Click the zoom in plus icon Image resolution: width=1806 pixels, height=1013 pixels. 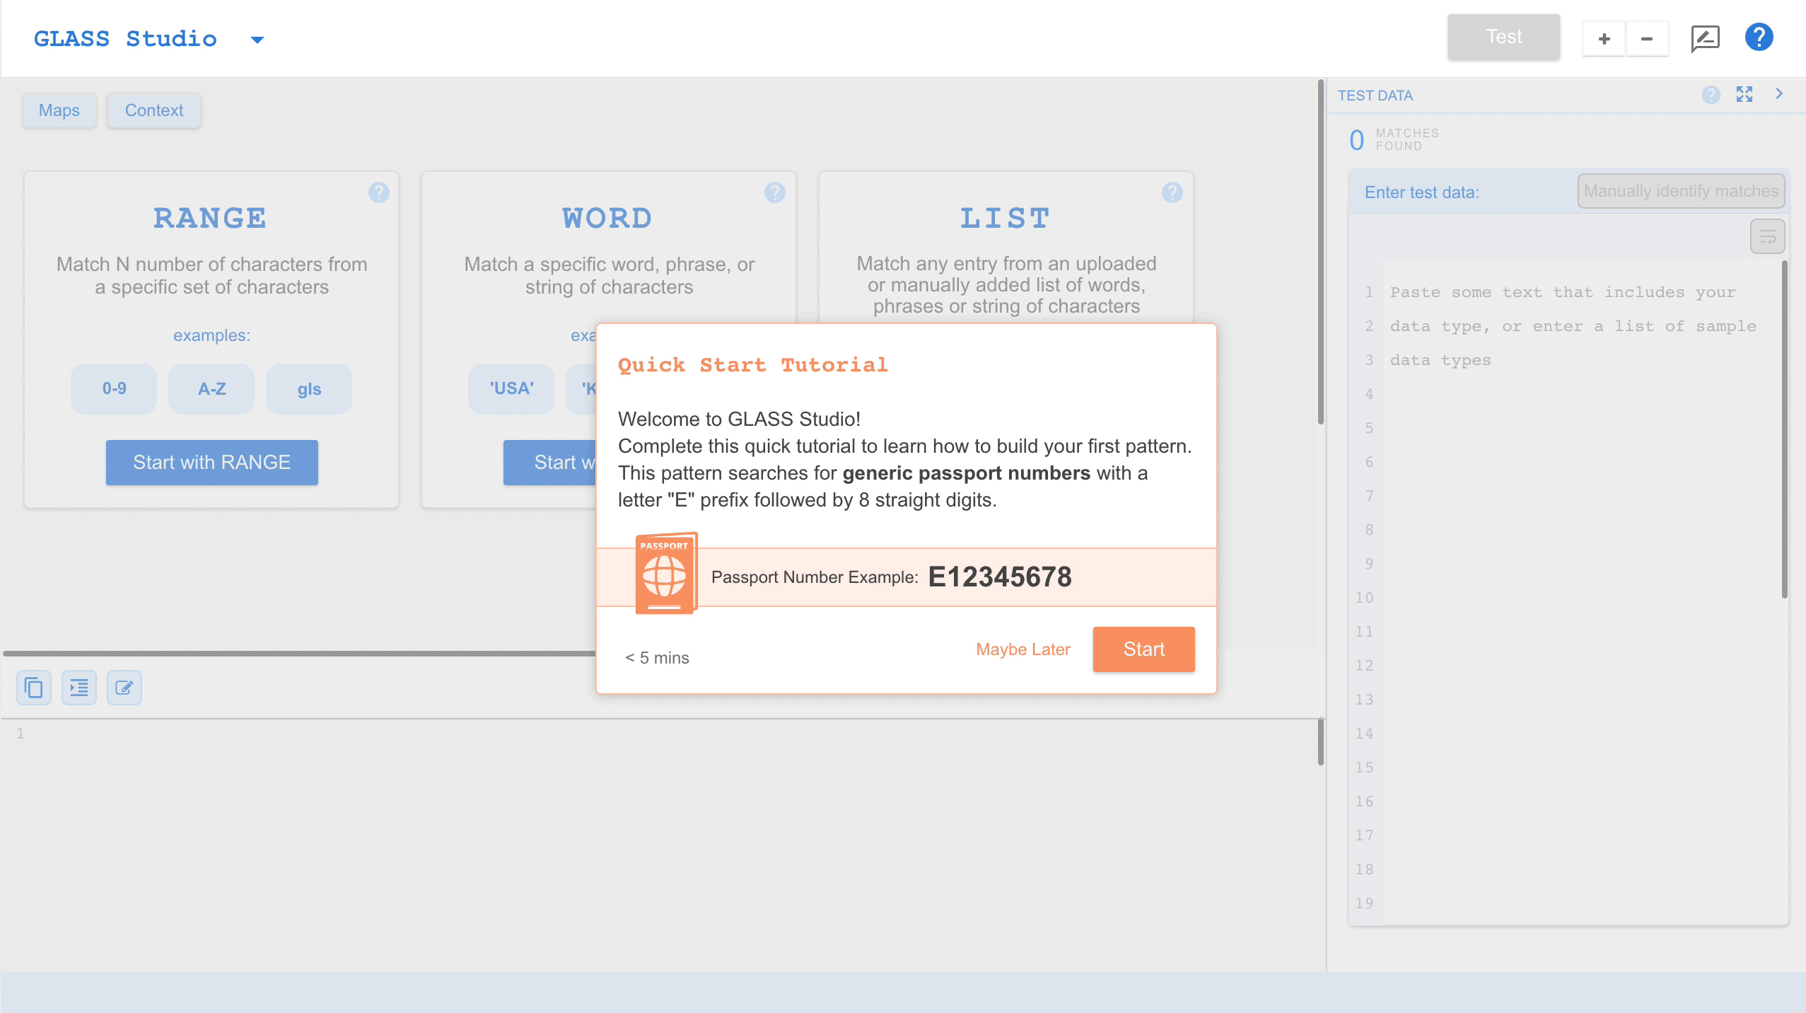point(1604,38)
